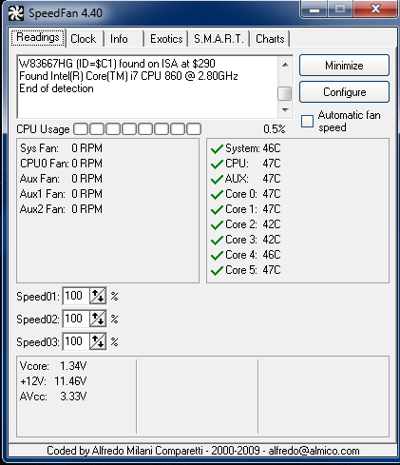Click the 'End of detection' log line
The image size is (400, 465).
(x=56, y=88)
